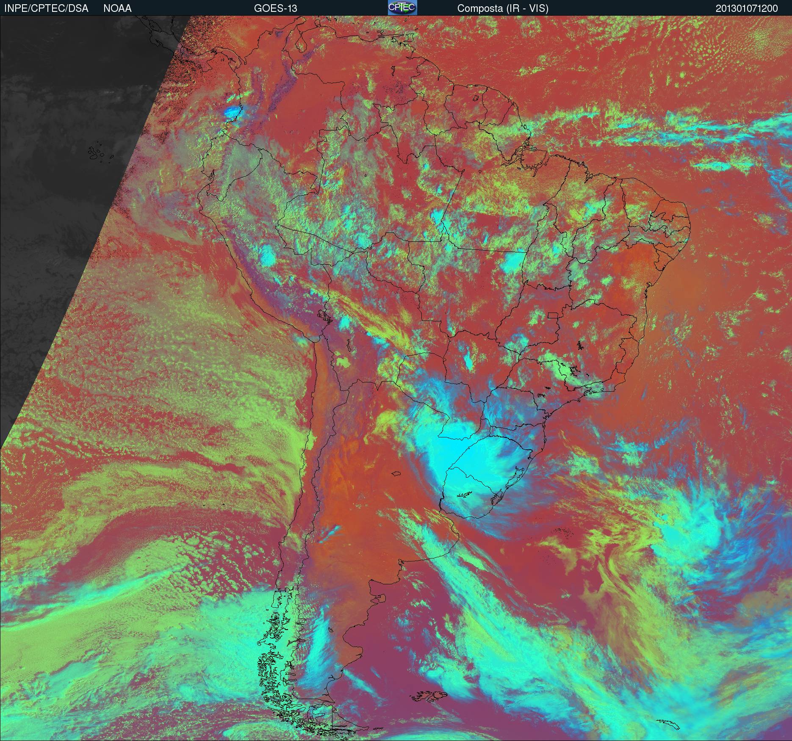792x741 pixels.
Task: Click the CPTEC logo in the header
Action: (x=402, y=8)
